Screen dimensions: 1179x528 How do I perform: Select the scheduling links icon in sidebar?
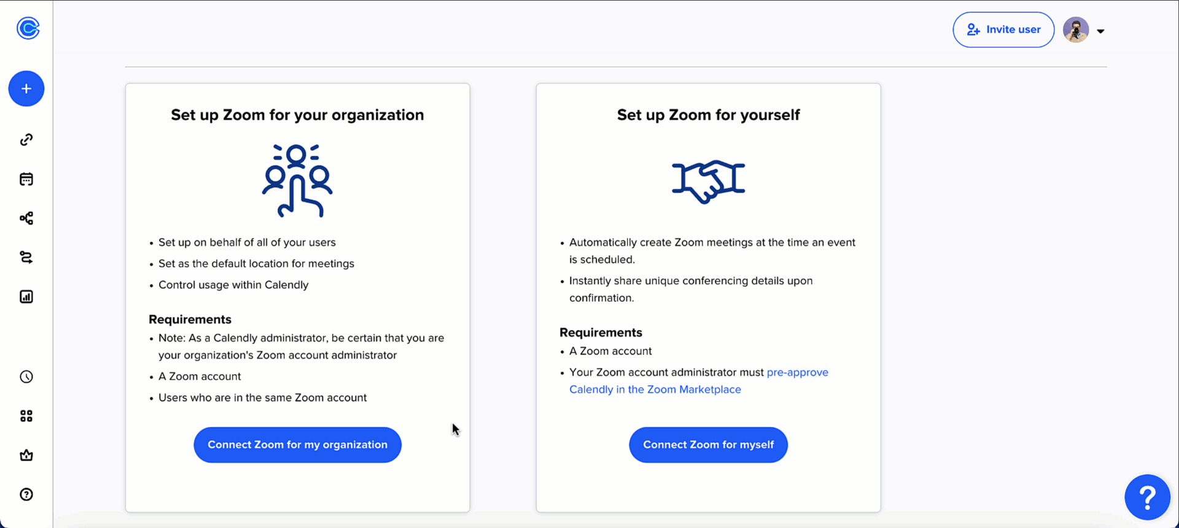tap(26, 139)
